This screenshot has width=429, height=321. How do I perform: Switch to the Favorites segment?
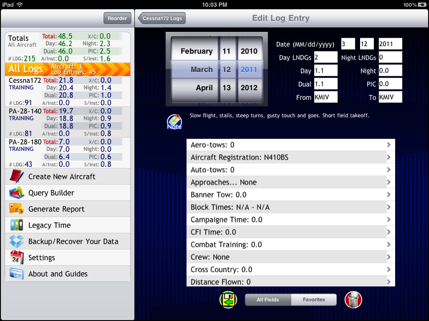tap(314, 300)
